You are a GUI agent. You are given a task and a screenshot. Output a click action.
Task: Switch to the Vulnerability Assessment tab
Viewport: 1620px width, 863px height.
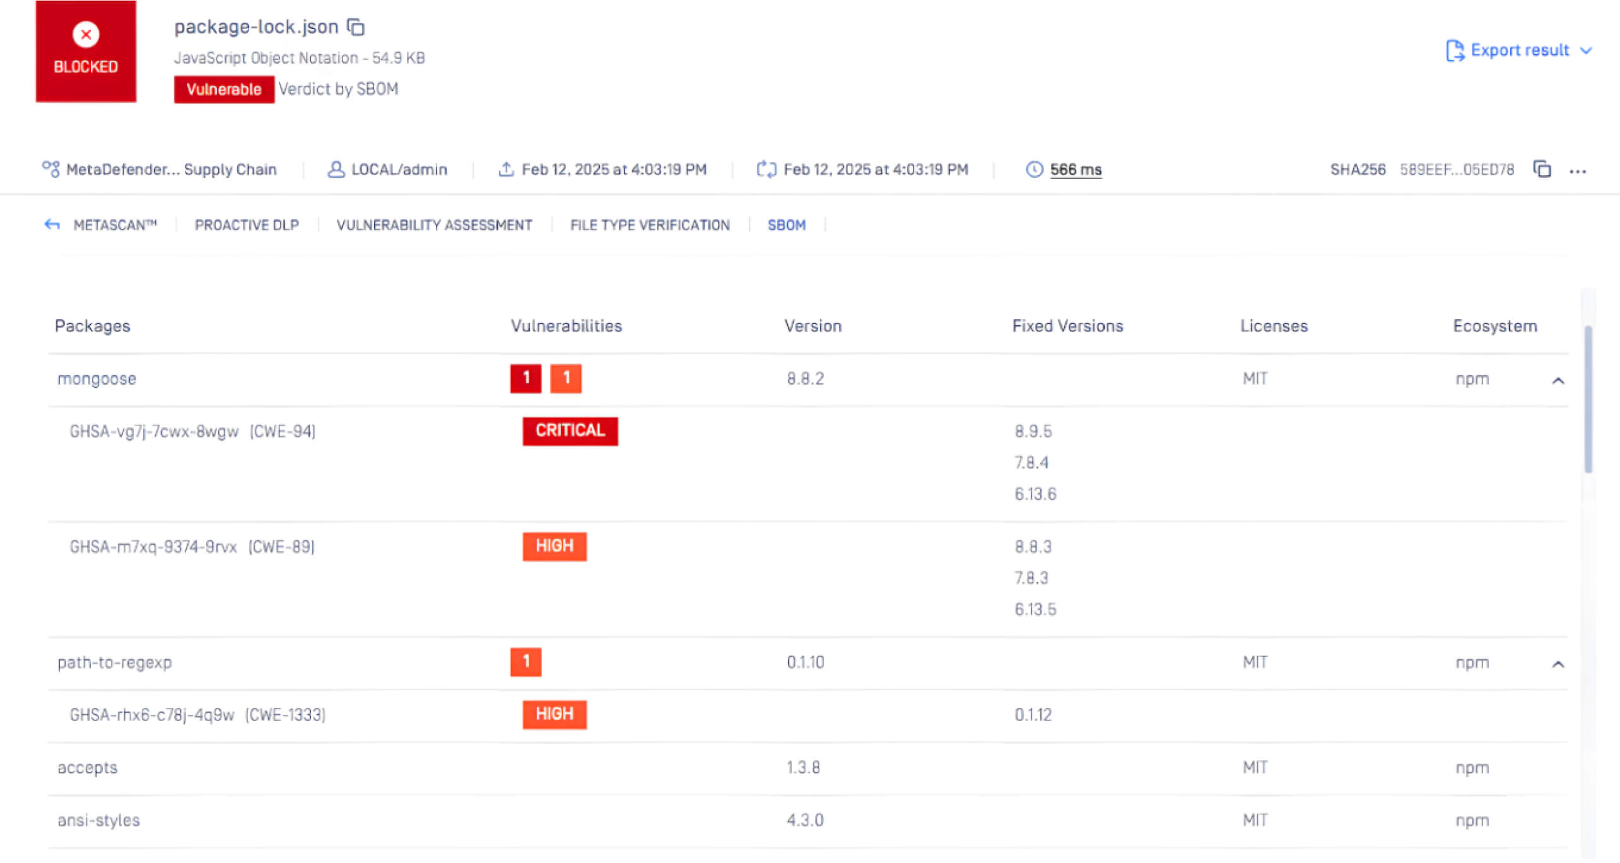pyautogui.click(x=434, y=225)
